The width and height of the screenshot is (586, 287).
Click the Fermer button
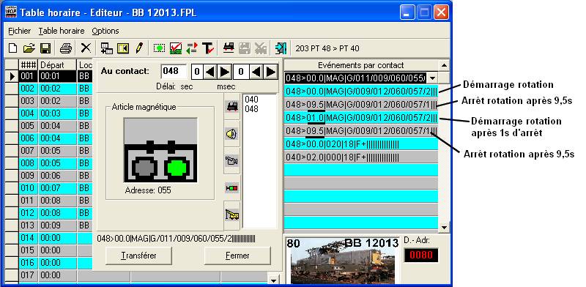point(237,256)
